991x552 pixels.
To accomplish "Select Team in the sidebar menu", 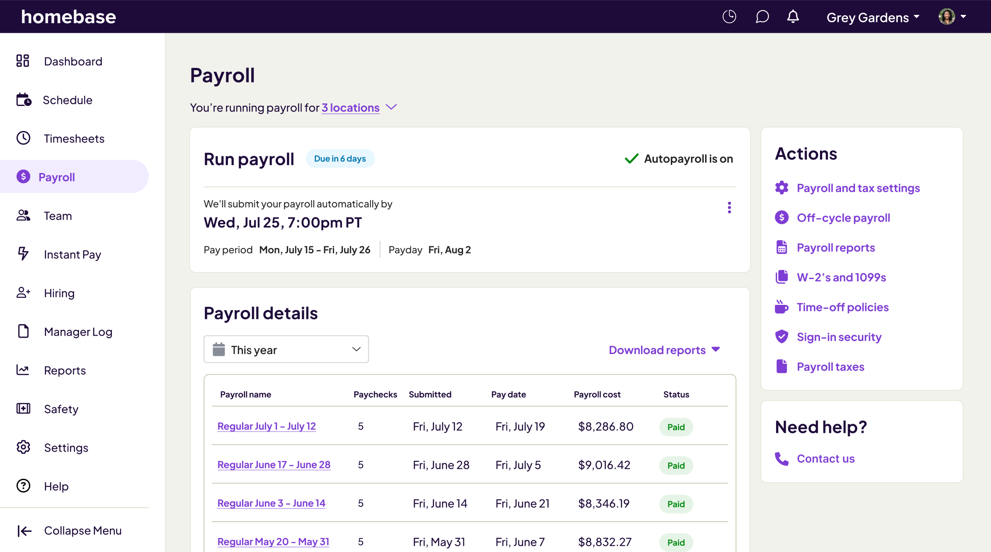I will (58, 216).
